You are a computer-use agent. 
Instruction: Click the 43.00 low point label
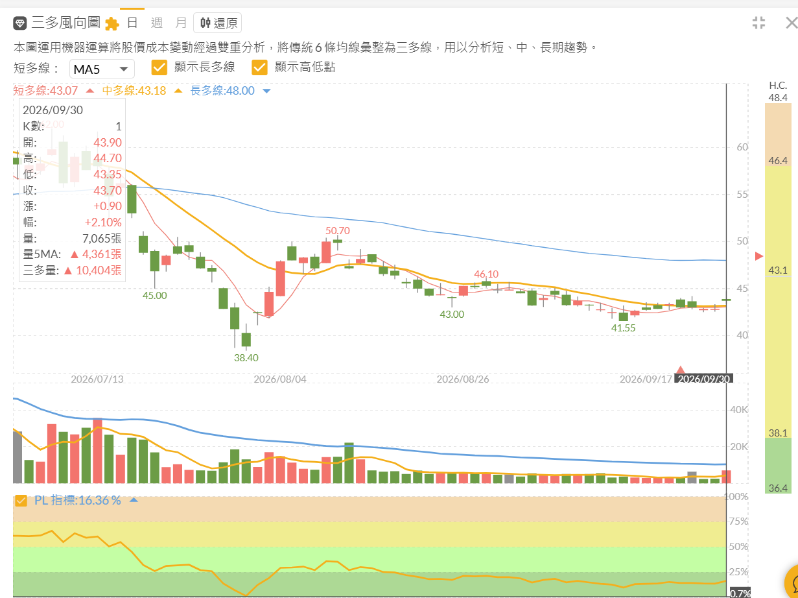click(452, 314)
